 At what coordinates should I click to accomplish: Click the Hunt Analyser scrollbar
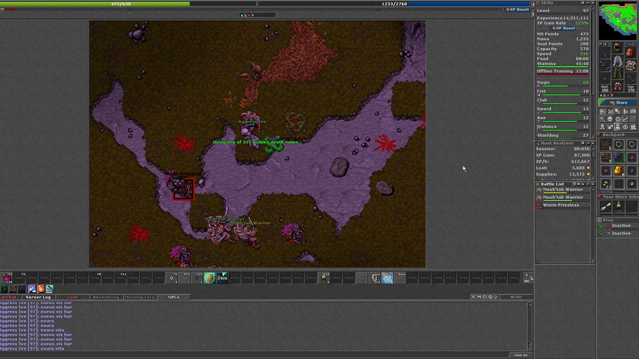593,163
